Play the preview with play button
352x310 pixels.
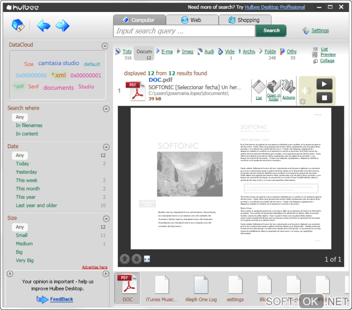coord(324,84)
